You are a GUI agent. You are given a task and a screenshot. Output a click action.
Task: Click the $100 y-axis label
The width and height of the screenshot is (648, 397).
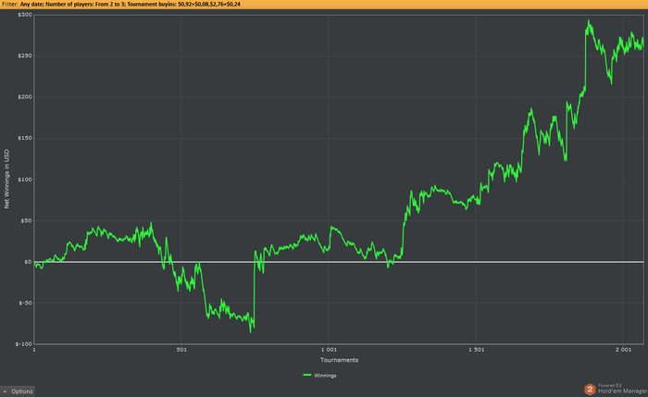pyautogui.click(x=25, y=180)
